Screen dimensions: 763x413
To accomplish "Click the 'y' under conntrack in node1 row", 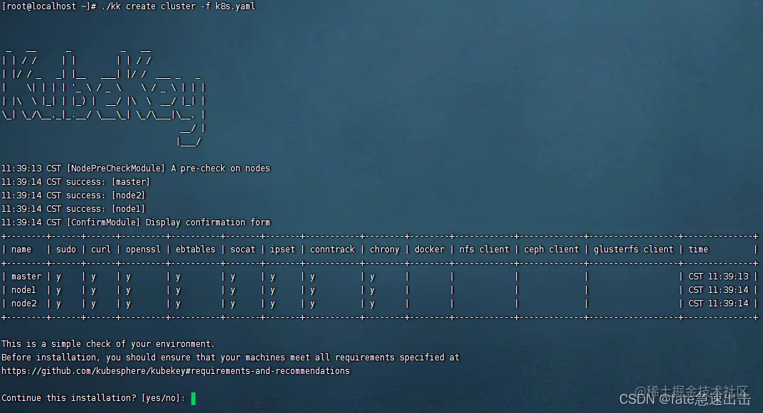I will pos(312,291).
